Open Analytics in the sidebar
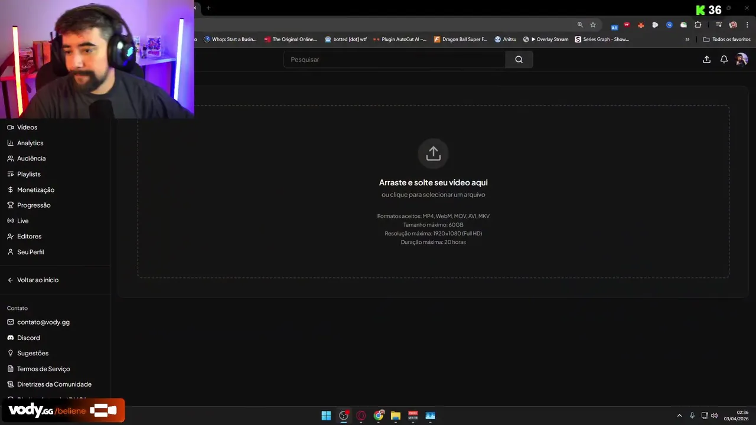 coord(25,143)
